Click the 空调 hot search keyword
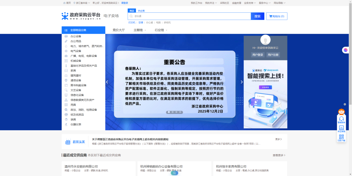The width and height of the screenshot is (352, 176). (x=141, y=23)
